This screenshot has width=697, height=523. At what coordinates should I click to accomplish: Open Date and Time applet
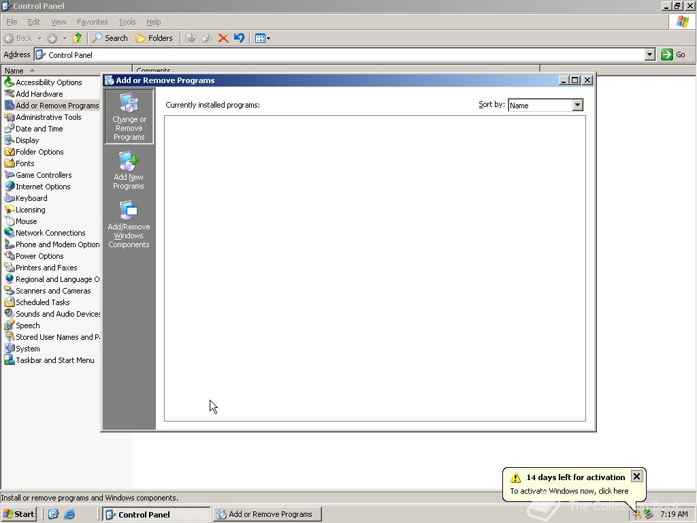[33, 129]
